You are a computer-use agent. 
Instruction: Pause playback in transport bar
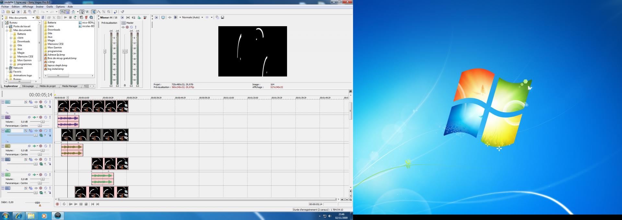pos(81,204)
